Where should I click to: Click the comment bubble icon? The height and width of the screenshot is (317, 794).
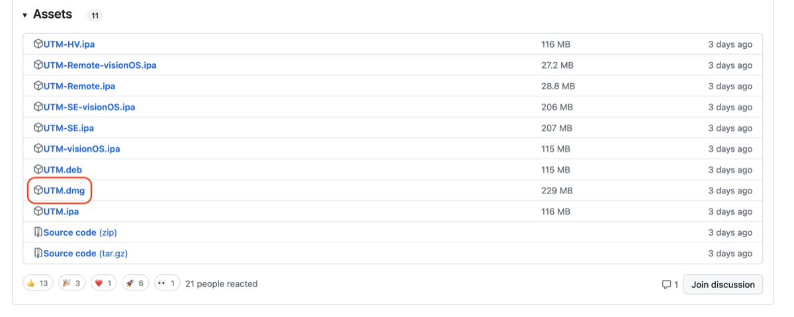(x=666, y=285)
